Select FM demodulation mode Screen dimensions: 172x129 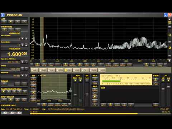[x=85, y=70]
